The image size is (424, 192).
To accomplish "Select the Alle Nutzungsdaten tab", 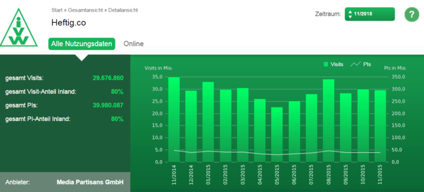I will [82, 44].
